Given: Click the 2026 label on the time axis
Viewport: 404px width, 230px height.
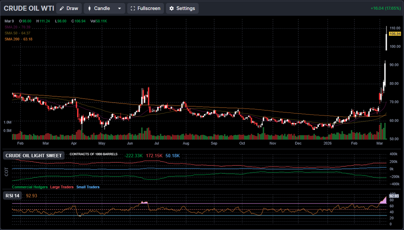Looking at the screenshot, I should [328, 143].
